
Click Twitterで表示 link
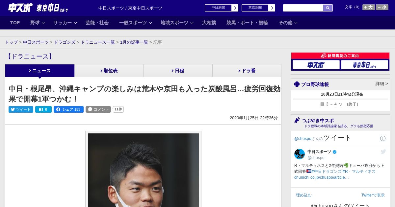pos(373,195)
